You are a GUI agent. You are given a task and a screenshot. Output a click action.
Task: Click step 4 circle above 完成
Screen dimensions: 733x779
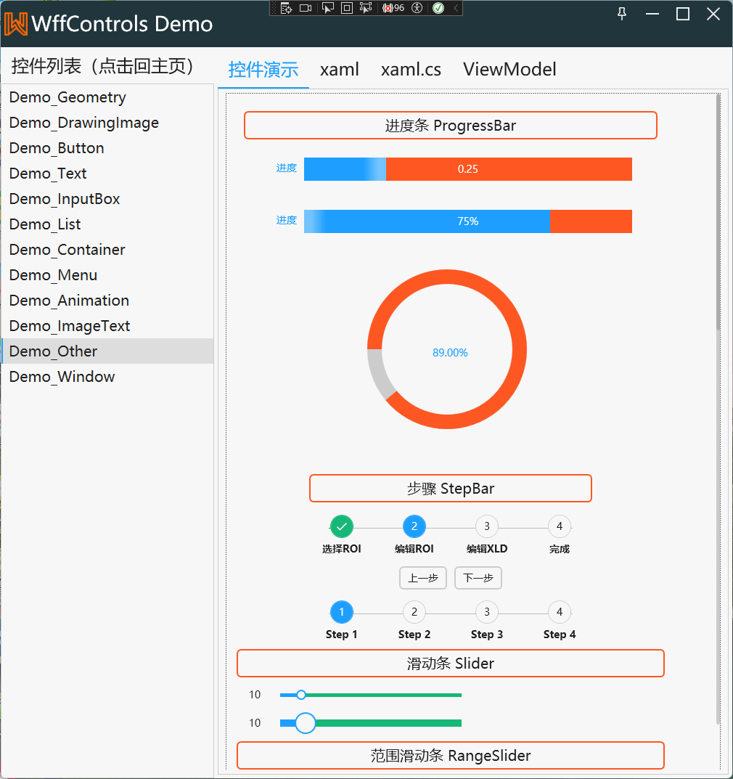click(560, 526)
